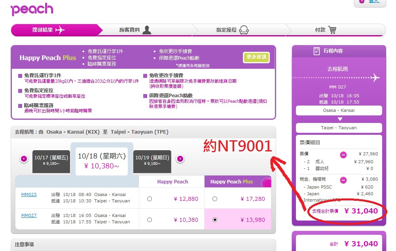
Task: Click the seat icon beside 指定座位
Action: (244, 30)
